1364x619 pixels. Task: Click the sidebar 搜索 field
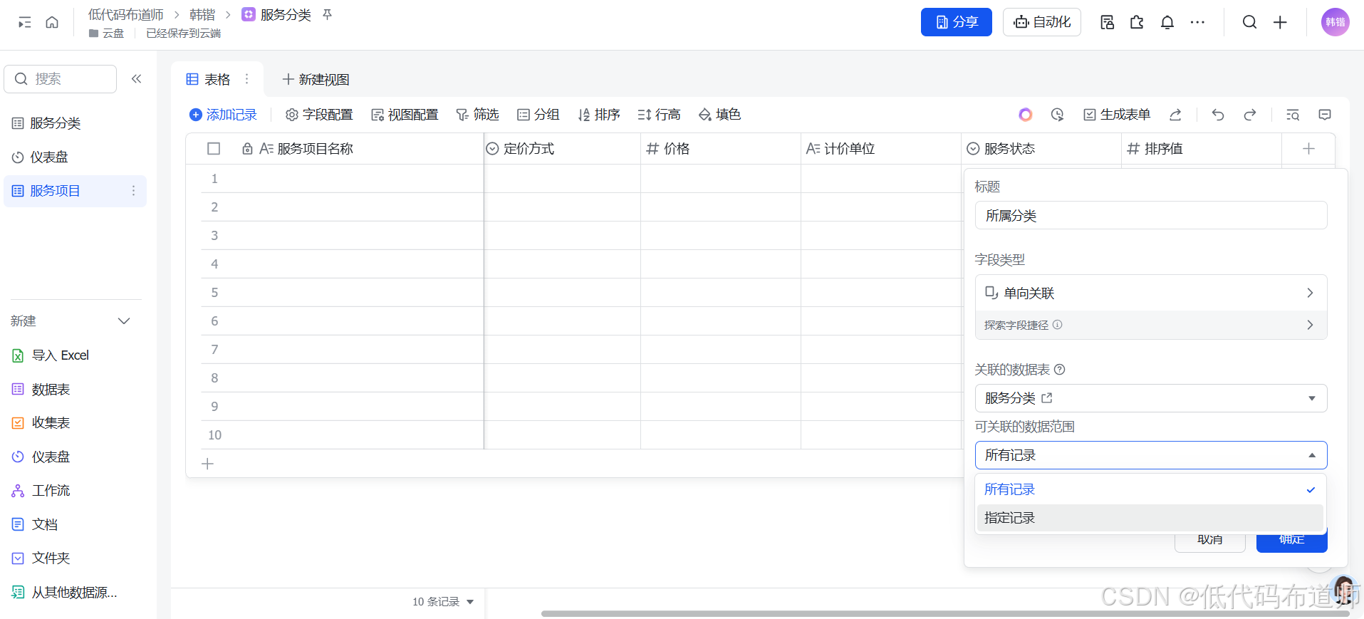point(61,79)
